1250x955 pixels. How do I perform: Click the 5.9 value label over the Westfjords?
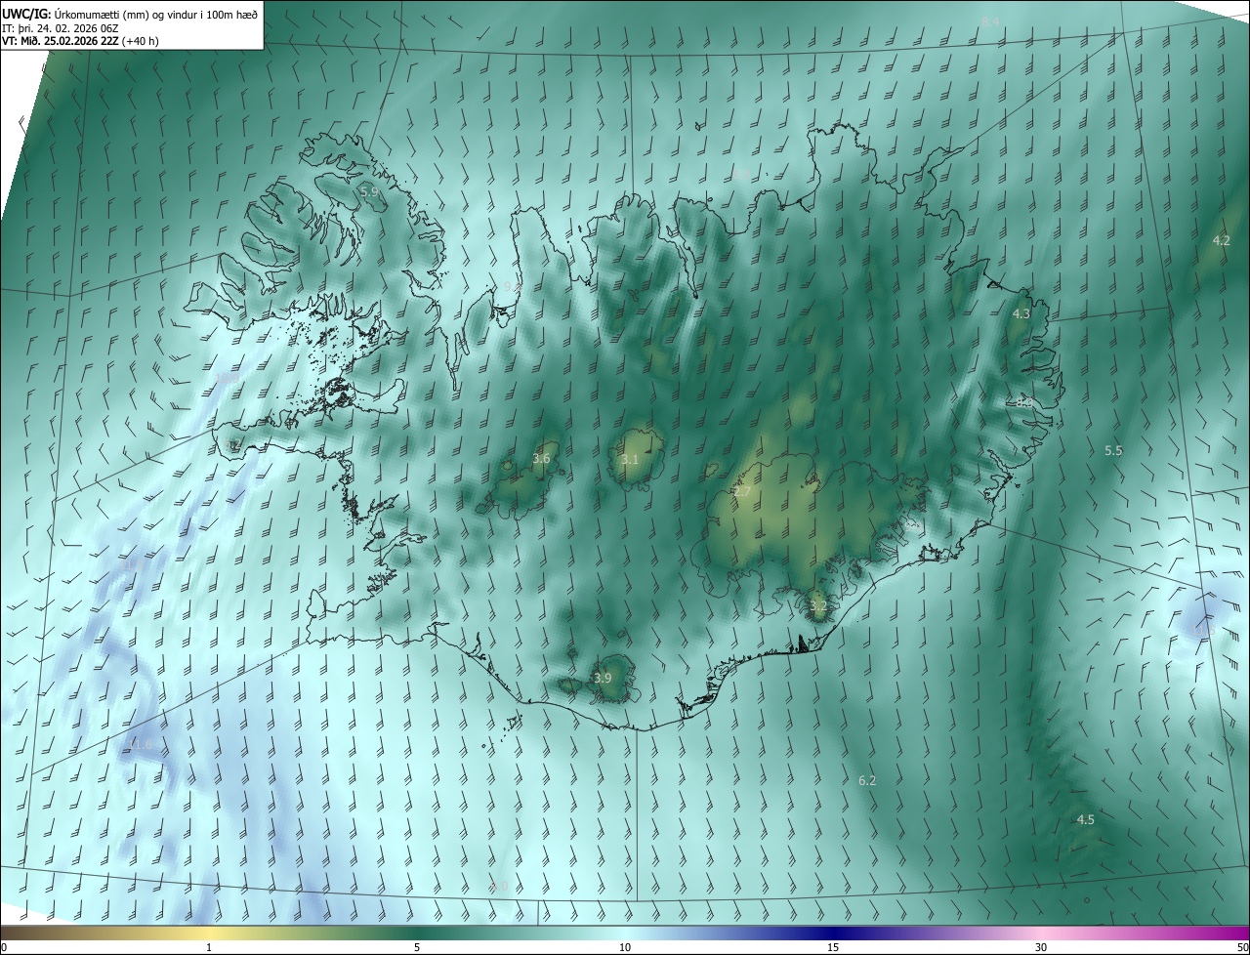(x=369, y=191)
